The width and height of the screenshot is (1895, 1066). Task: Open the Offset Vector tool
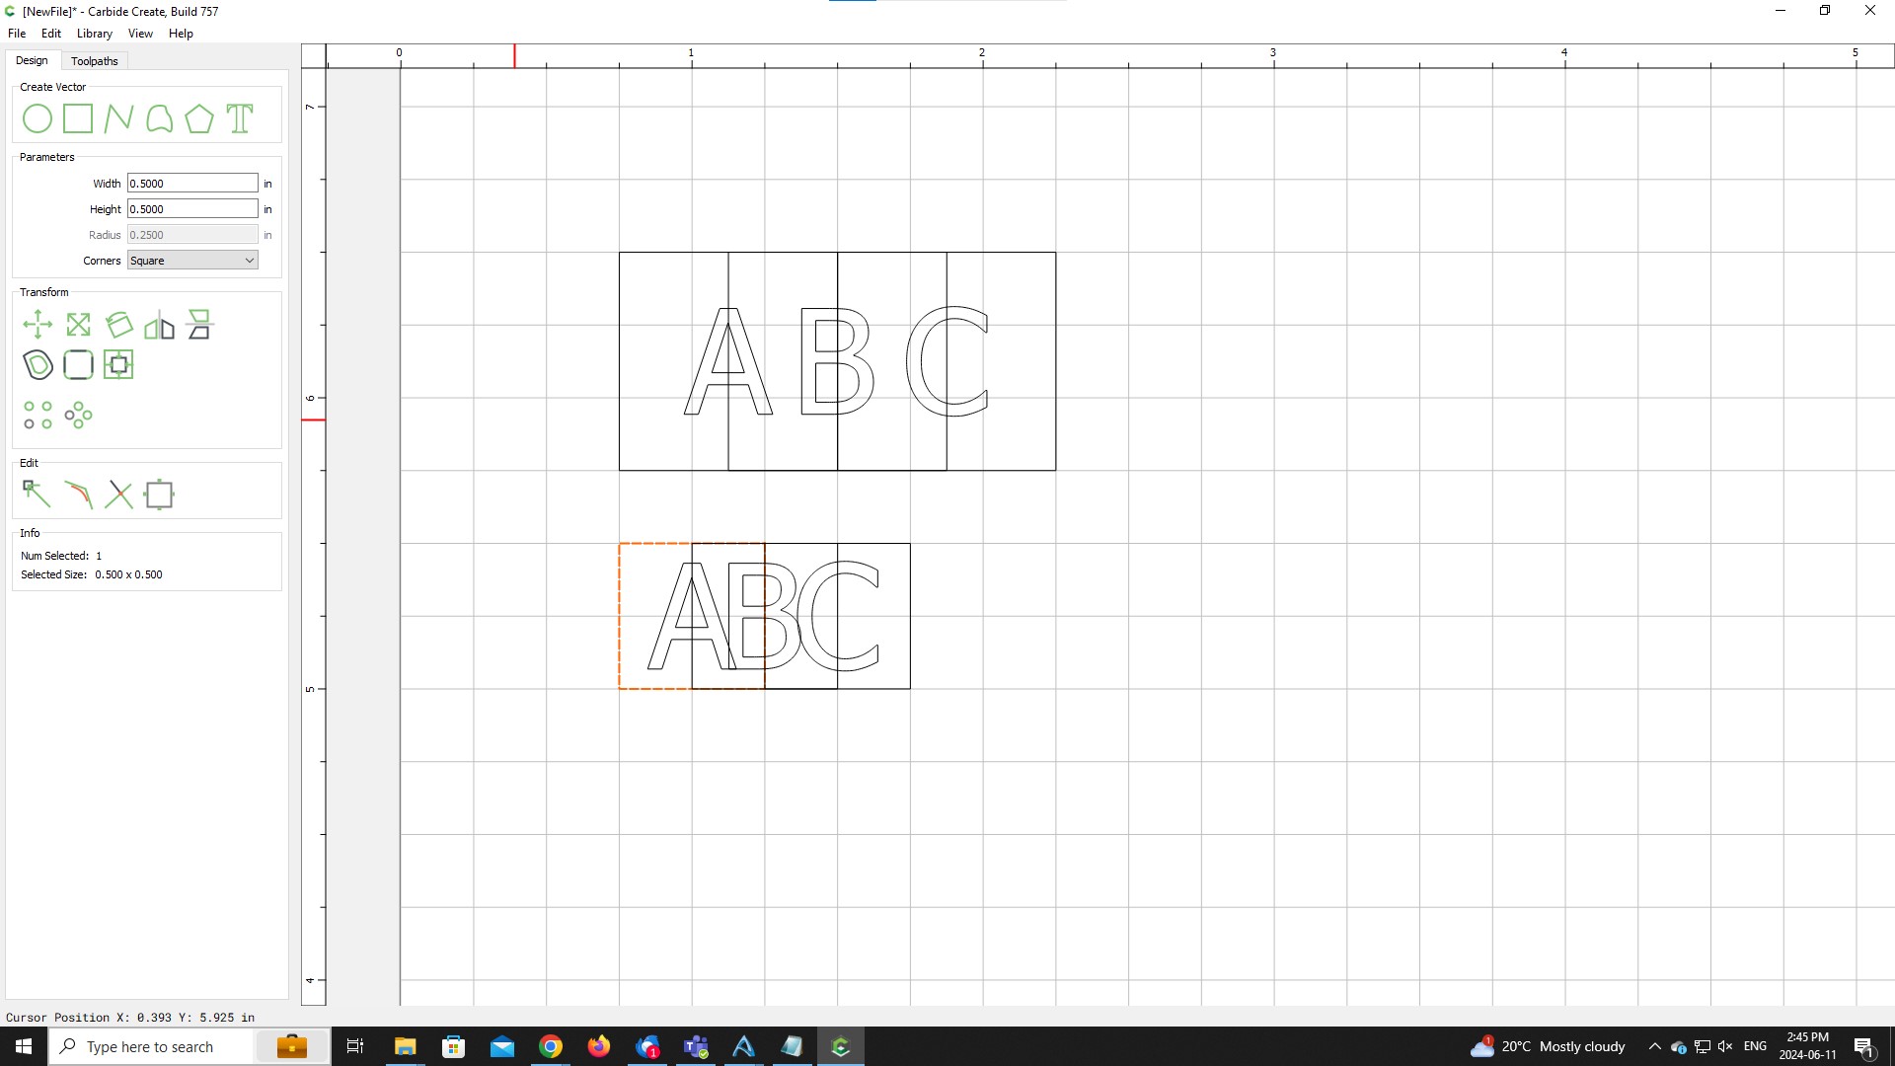(38, 365)
